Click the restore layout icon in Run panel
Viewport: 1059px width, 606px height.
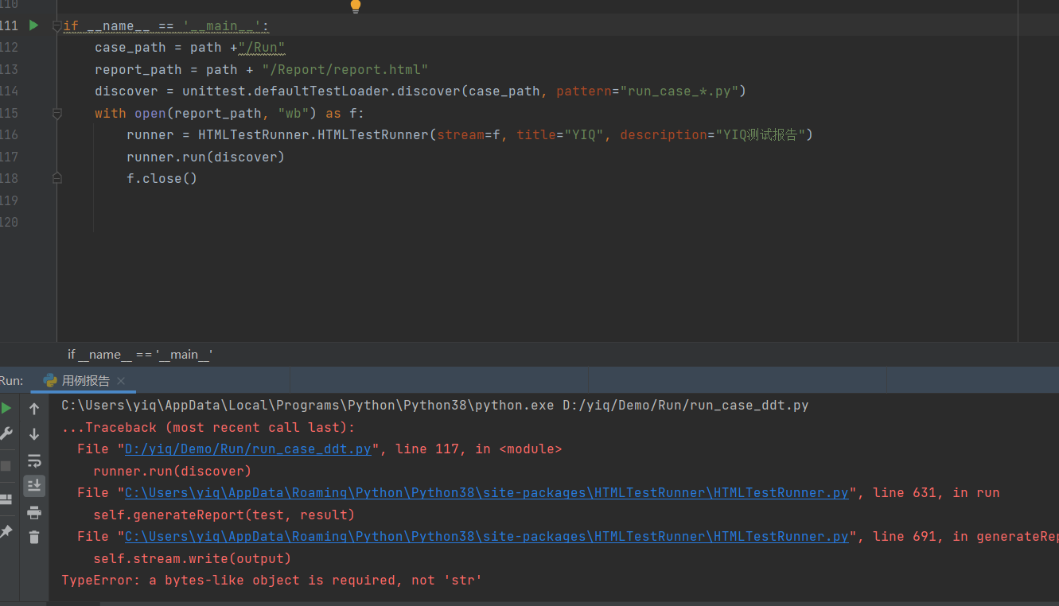[x=6, y=499]
